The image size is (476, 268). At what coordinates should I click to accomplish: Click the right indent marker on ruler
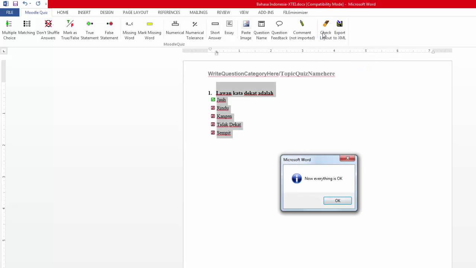click(433, 52)
